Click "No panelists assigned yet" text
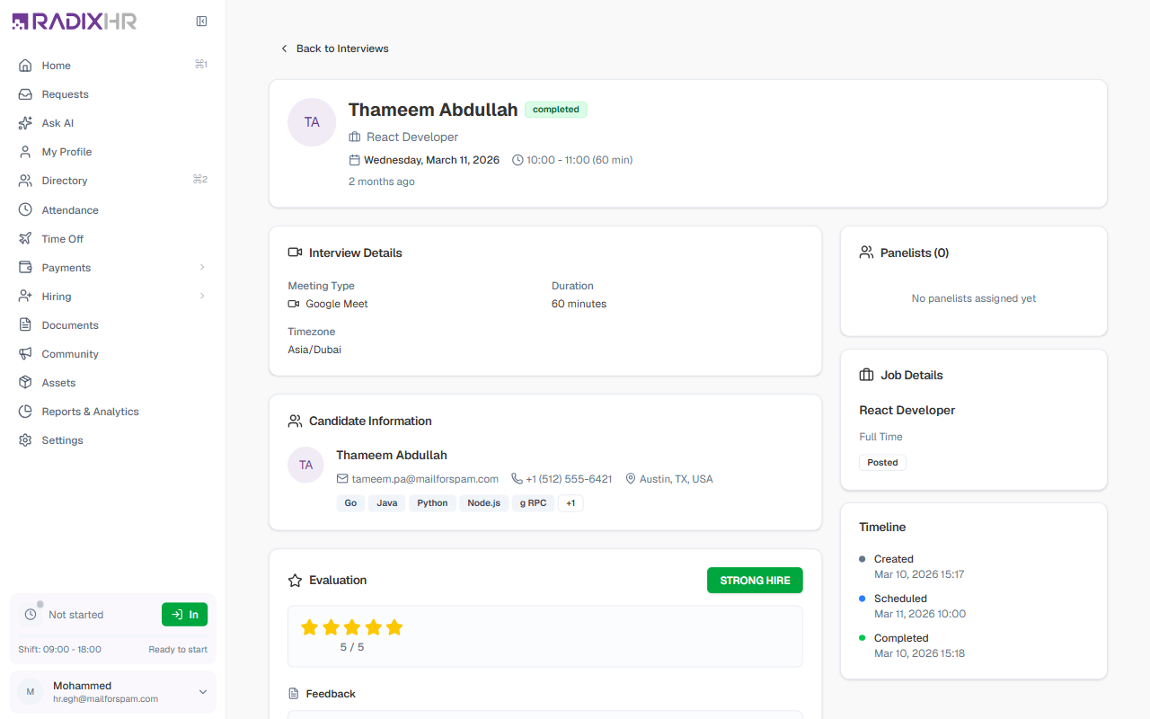The width and height of the screenshot is (1150, 719). pyautogui.click(x=974, y=298)
